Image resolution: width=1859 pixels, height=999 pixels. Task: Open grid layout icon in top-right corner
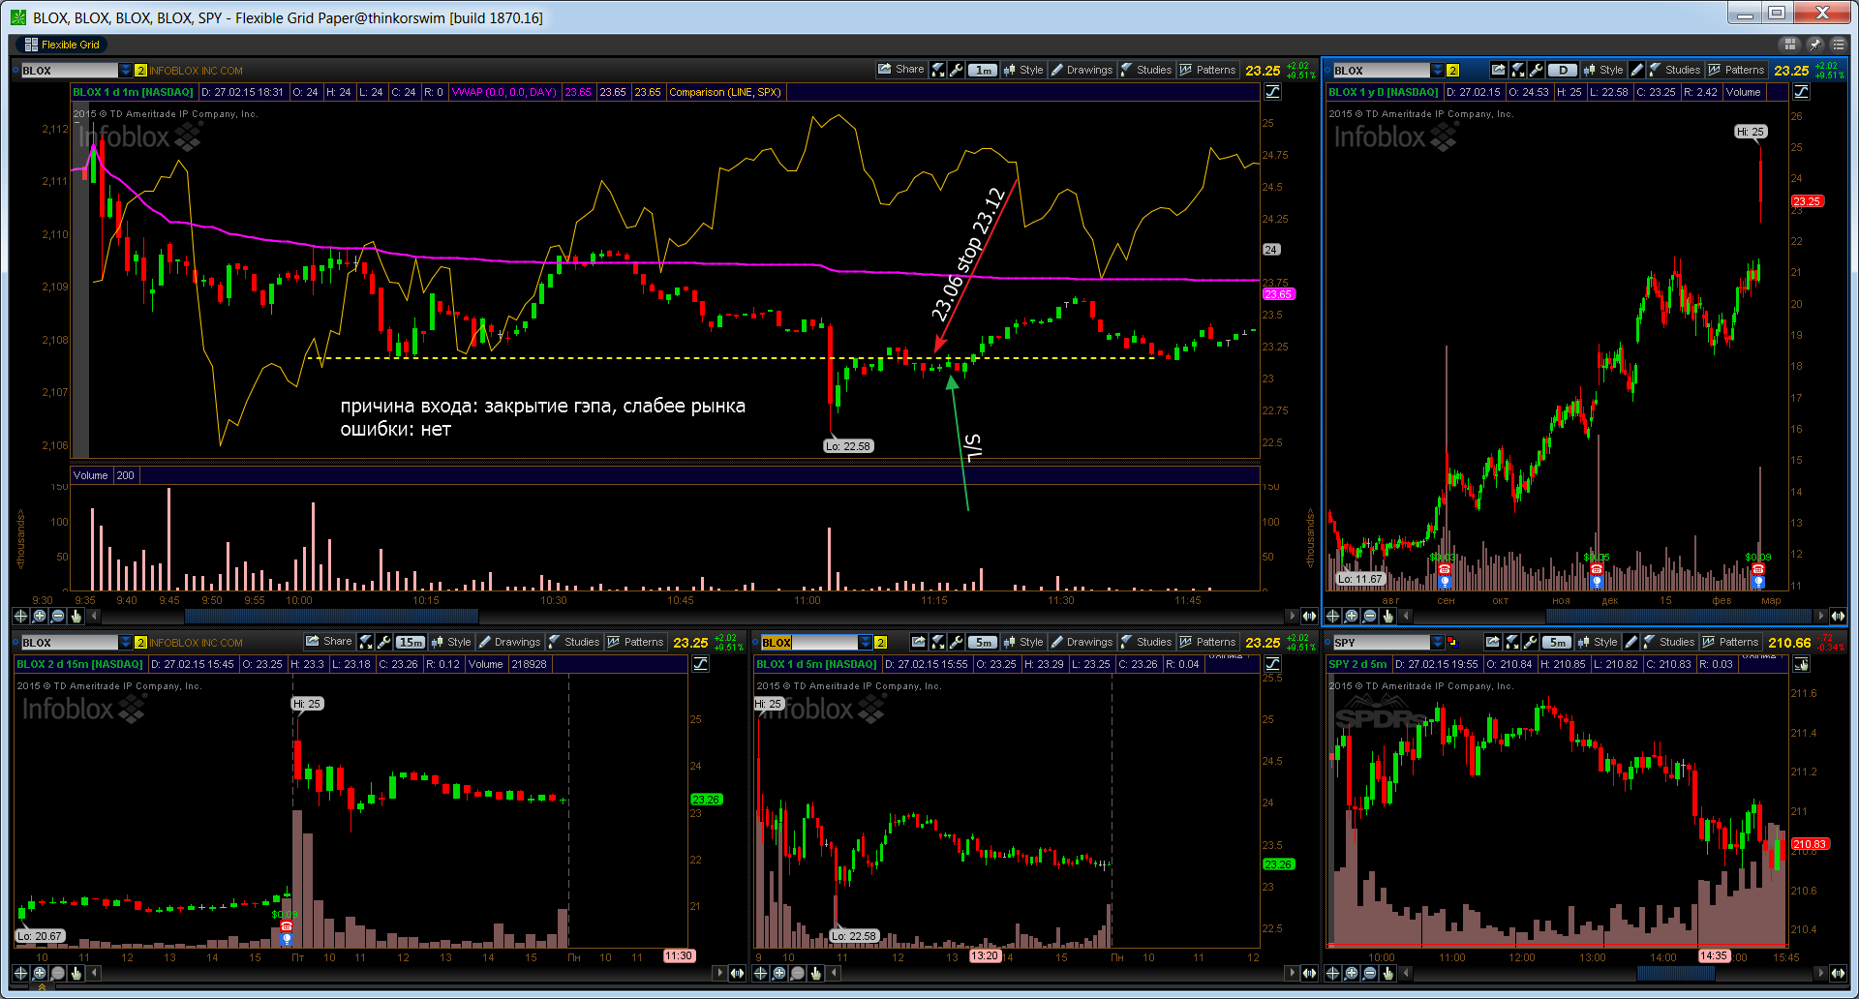1790,45
